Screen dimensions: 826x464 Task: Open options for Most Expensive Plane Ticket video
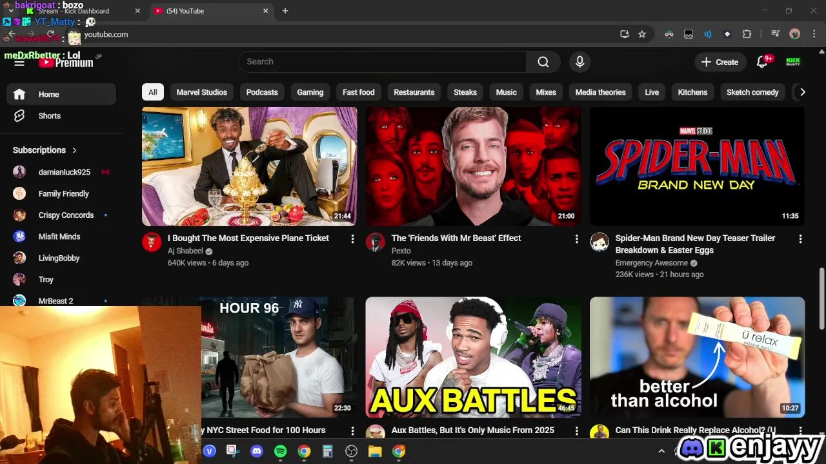pos(352,239)
